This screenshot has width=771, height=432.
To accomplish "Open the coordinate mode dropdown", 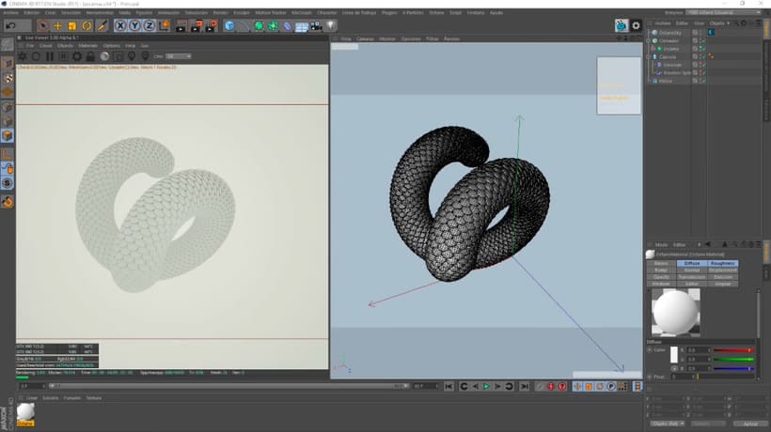I will coord(669,424).
